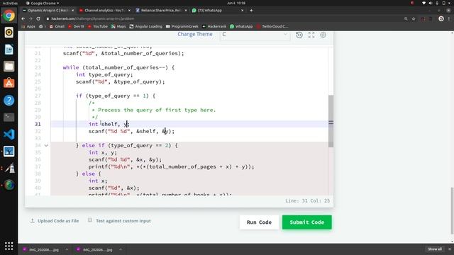
Task: Go back in browser history
Action: point(23,18)
